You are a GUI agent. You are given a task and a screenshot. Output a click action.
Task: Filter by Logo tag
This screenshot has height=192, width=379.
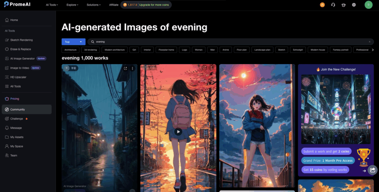(184, 50)
